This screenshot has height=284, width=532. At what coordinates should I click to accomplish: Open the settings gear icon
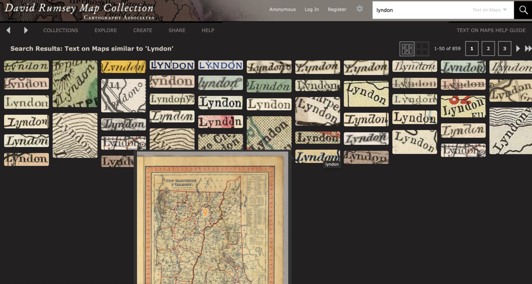click(359, 9)
